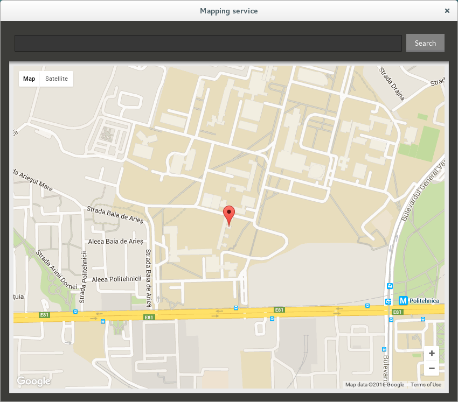Image resolution: width=458 pixels, height=402 pixels.
Task: Click the Politehnica metro station icon
Action: click(x=403, y=300)
